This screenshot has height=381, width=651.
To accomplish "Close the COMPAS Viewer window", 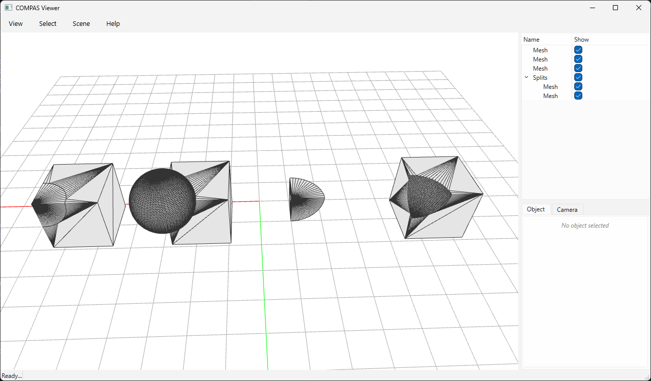I will tap(639, 8).
